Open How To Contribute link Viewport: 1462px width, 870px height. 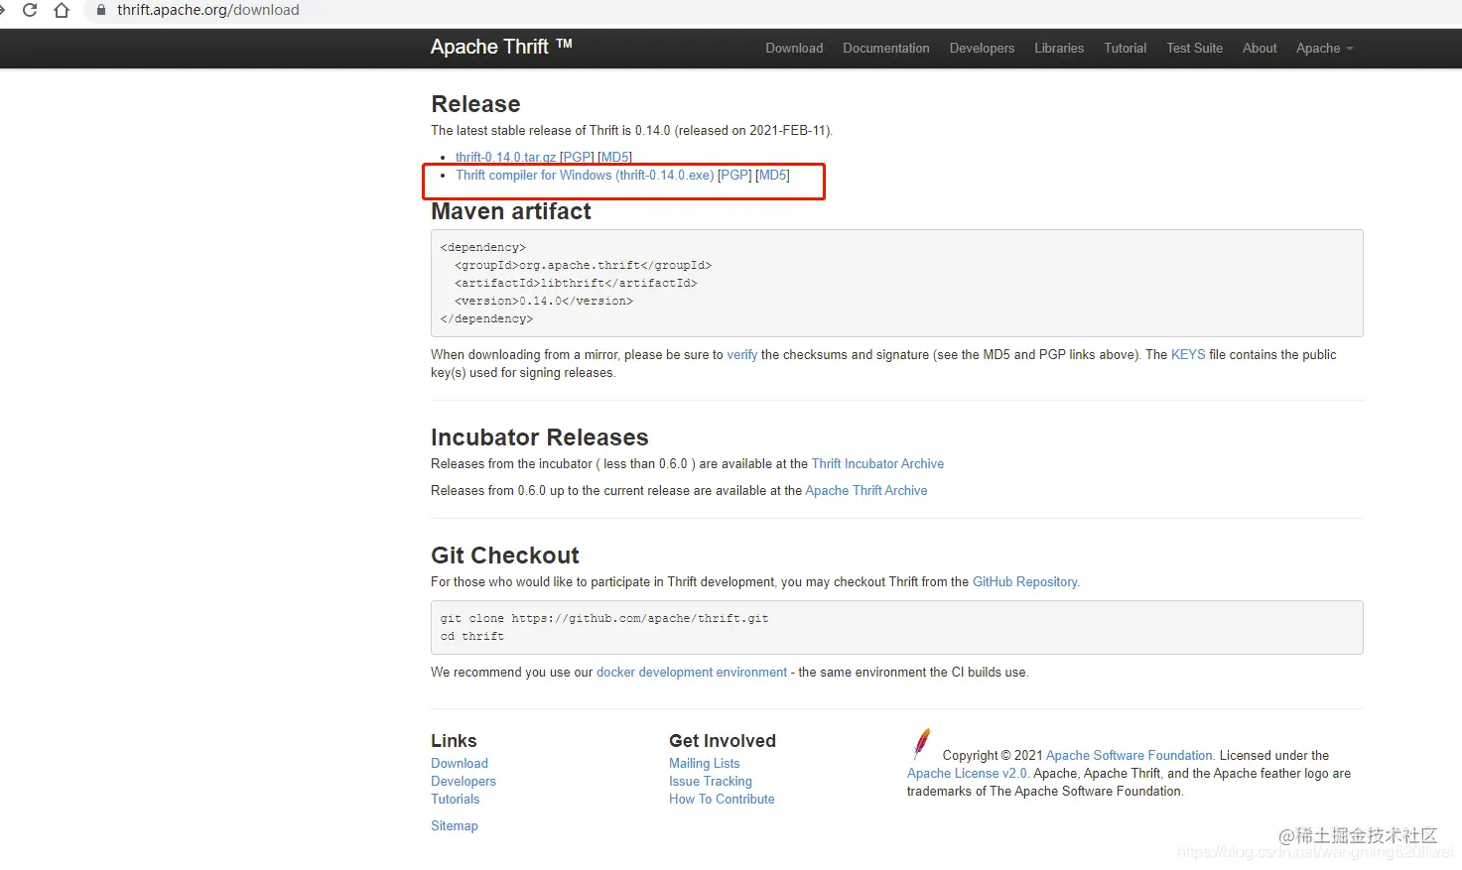(x=722, y=799)
